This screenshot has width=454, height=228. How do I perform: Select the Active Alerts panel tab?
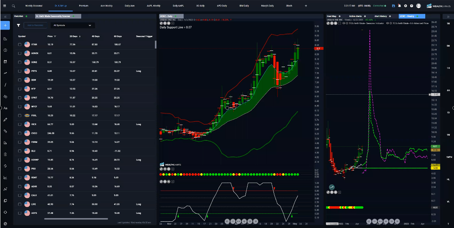(x=355, y=16)
